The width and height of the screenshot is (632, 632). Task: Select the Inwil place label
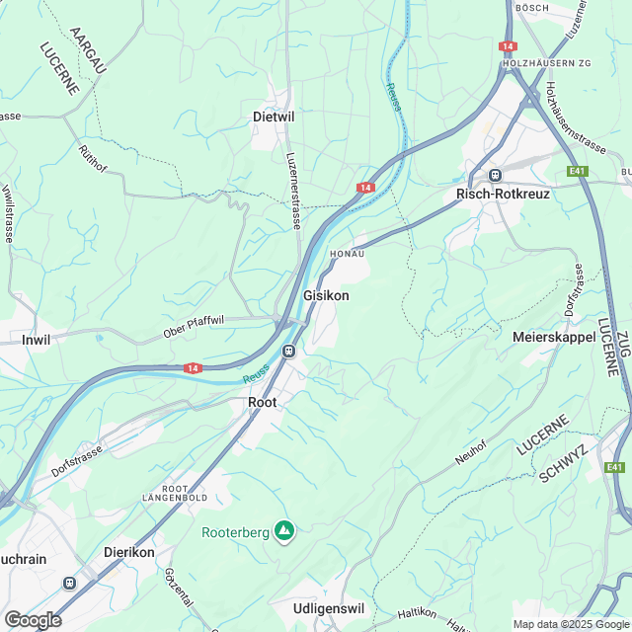coord(37,340)
